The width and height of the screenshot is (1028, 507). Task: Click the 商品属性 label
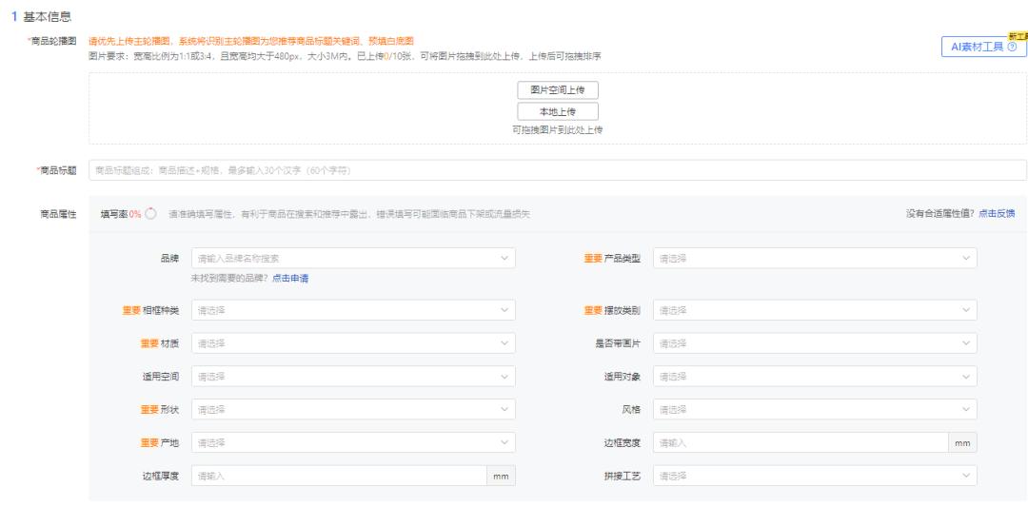pos(58,213)
